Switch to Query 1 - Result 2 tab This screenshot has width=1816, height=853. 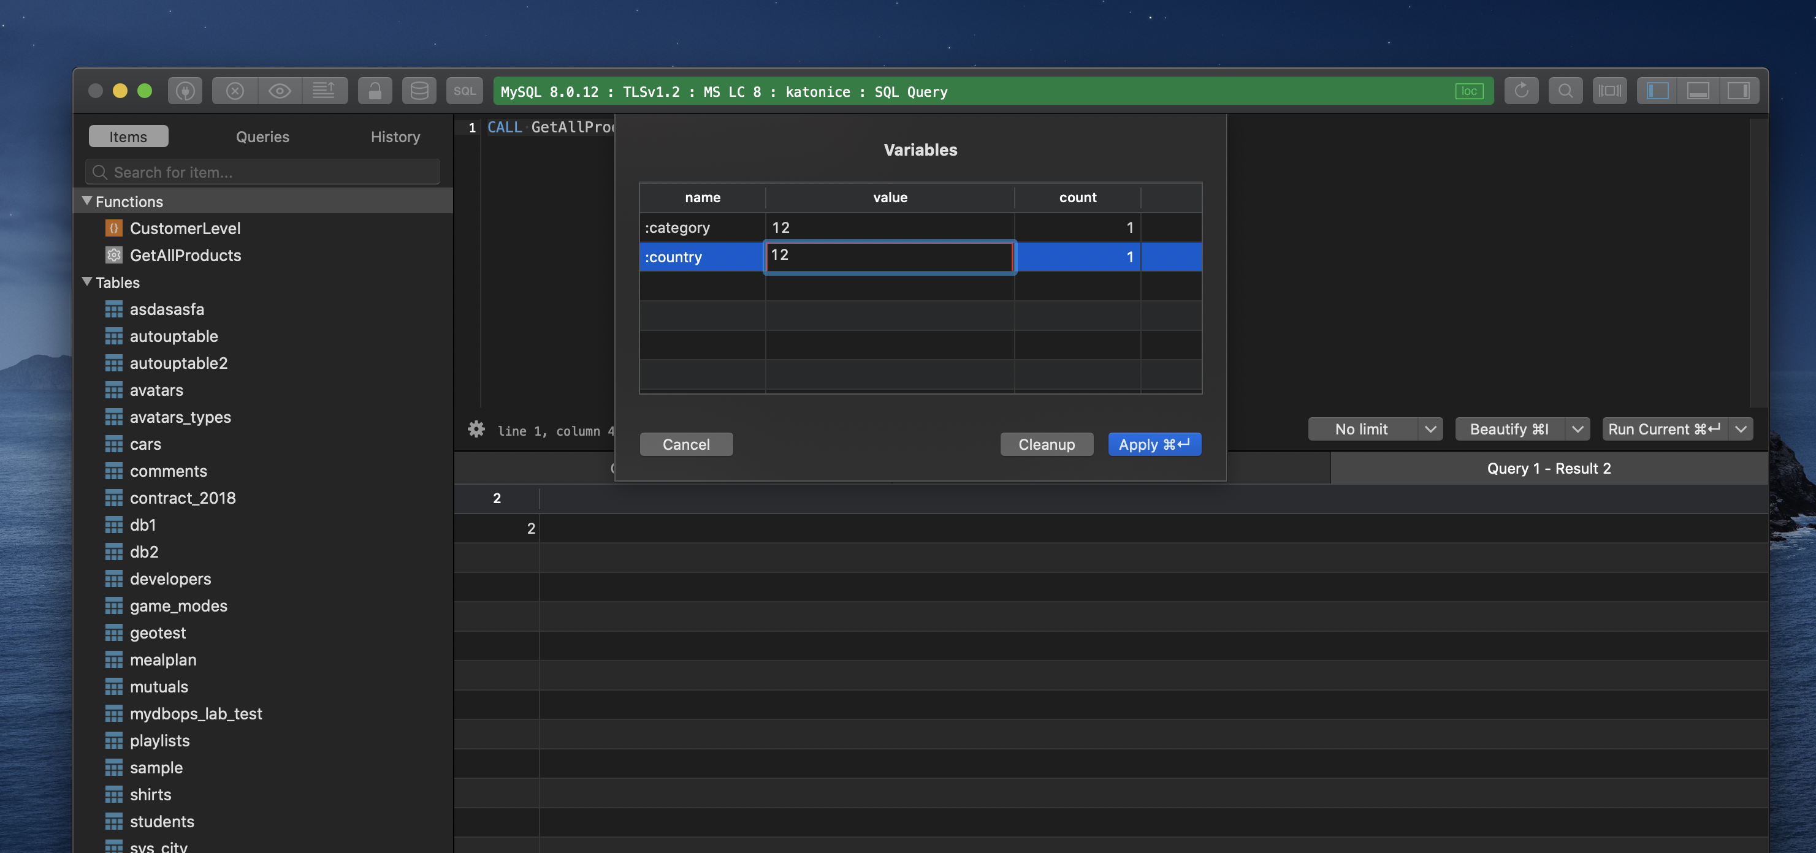pyautogui.click(x=1549, y=468)
